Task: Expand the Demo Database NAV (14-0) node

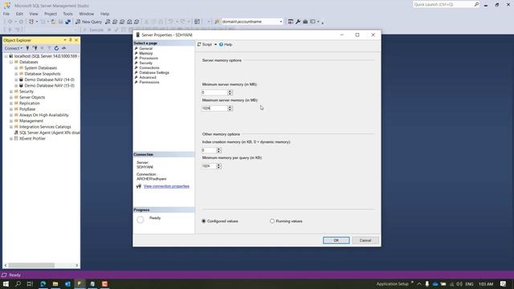Action: tap(16, 79)
